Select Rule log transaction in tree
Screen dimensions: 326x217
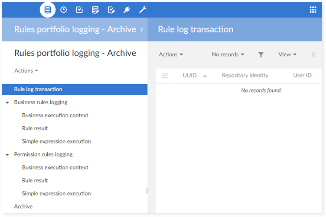pyautogui.click(x=38, y=89)
